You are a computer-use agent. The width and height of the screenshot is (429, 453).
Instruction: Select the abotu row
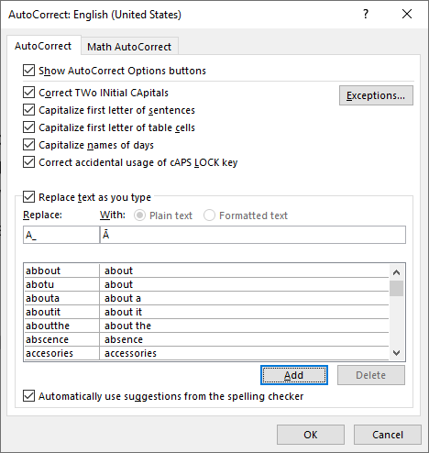click(206, 284)
